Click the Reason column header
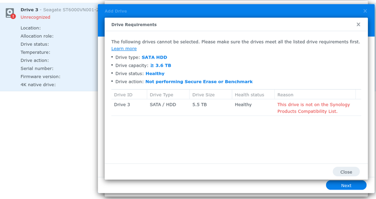This screenshot has width=376, height=199. click(315, 95)
